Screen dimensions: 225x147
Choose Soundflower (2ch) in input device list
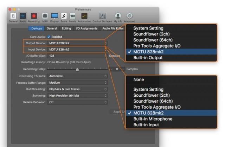[x=171, y=95]
